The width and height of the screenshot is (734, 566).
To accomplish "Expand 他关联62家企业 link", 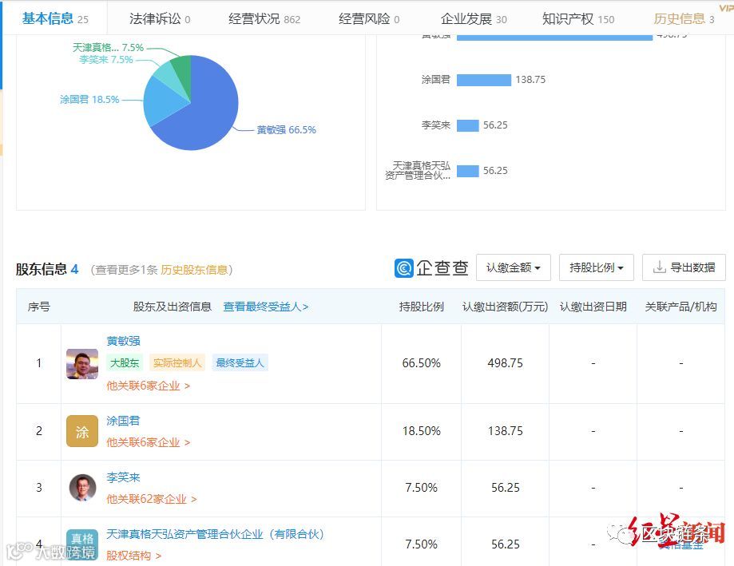I will click(151, 499).
